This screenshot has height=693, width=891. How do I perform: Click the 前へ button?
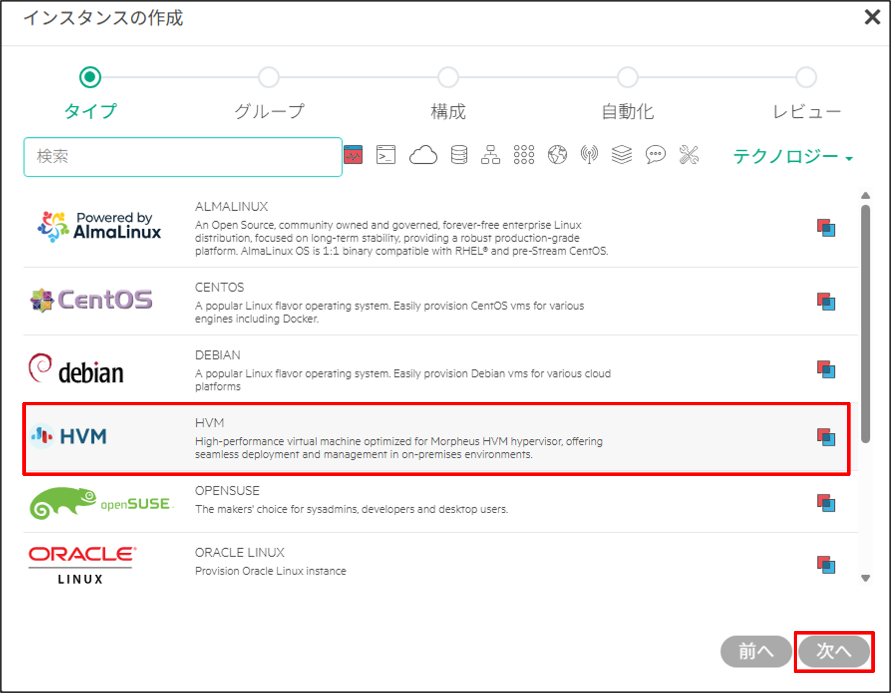pos(756,651)
